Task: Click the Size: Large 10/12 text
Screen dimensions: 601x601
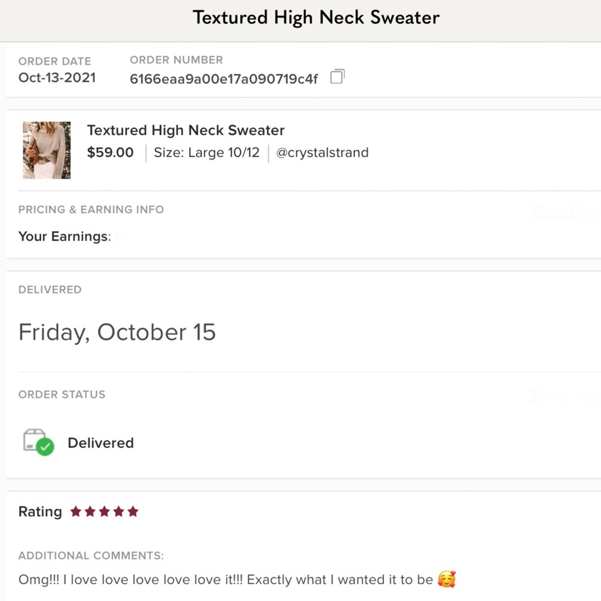Action: click(x=207, y=153)
